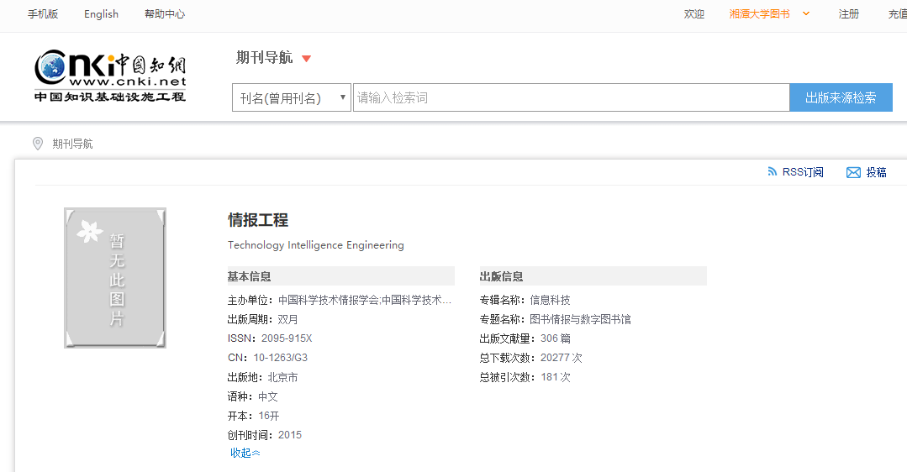
Task: Click the RSS feed icon
Action: (773, 172)
